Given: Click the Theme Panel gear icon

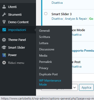Looking at the screenshot, I should coord(4,40).
